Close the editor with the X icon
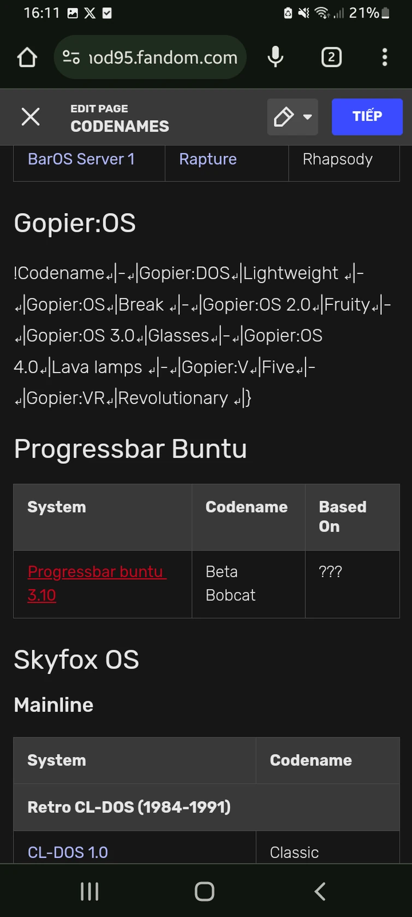The image size is (412, 917). [31, 116]
